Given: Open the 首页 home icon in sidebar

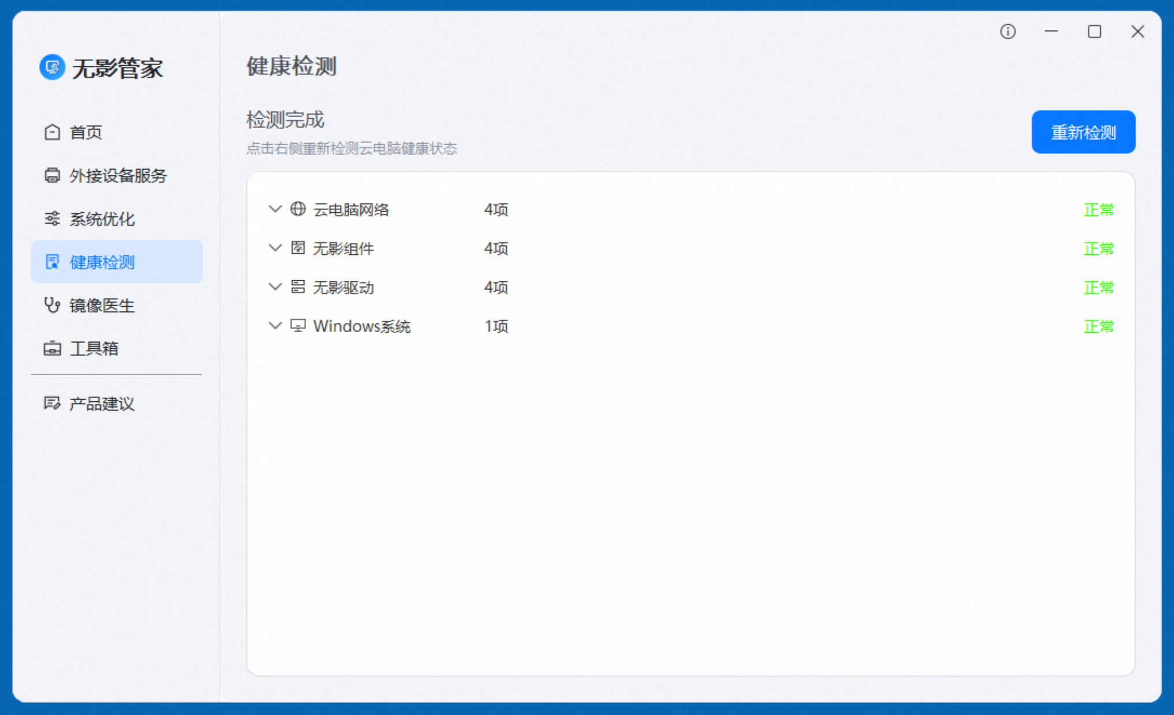Looking at the screenshot, I should tap(52, 132).
